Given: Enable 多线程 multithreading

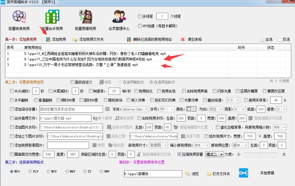Looking at the screenshot, I should (x=140, y=16).
